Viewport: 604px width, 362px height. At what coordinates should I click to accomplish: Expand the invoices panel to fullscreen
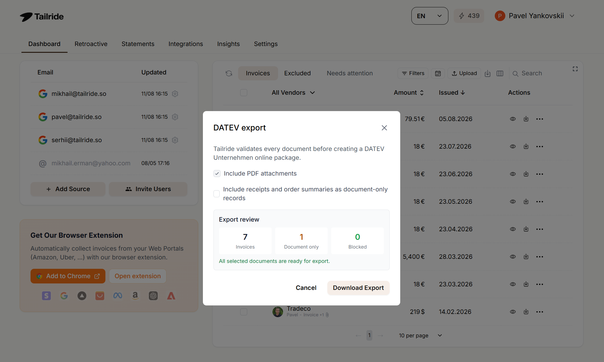tap(575, 69)
